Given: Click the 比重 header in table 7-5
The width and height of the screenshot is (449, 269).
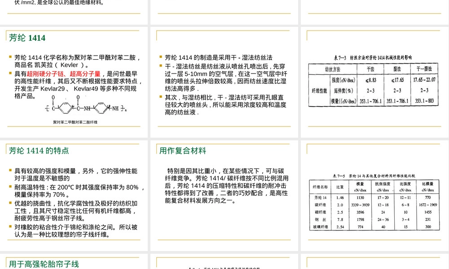Looking at the screenshot, I should (340, 187).
